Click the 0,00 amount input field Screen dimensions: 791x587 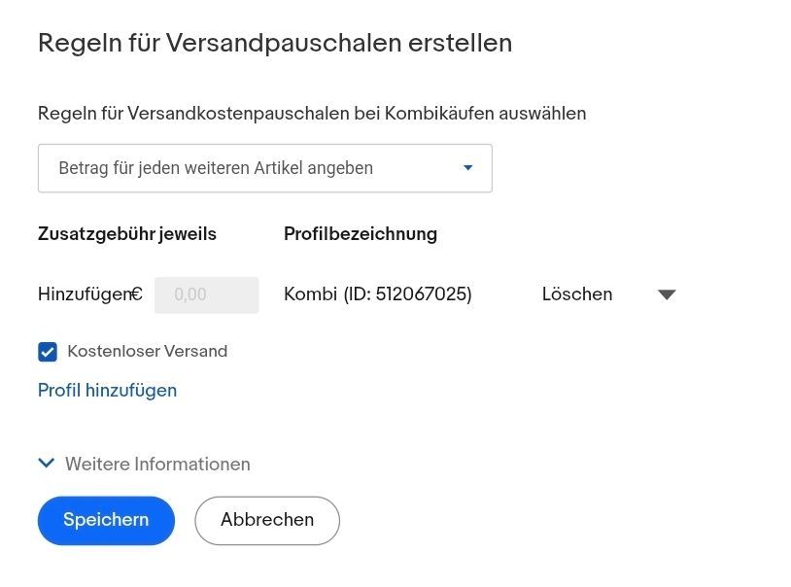(x=206, y=293)
